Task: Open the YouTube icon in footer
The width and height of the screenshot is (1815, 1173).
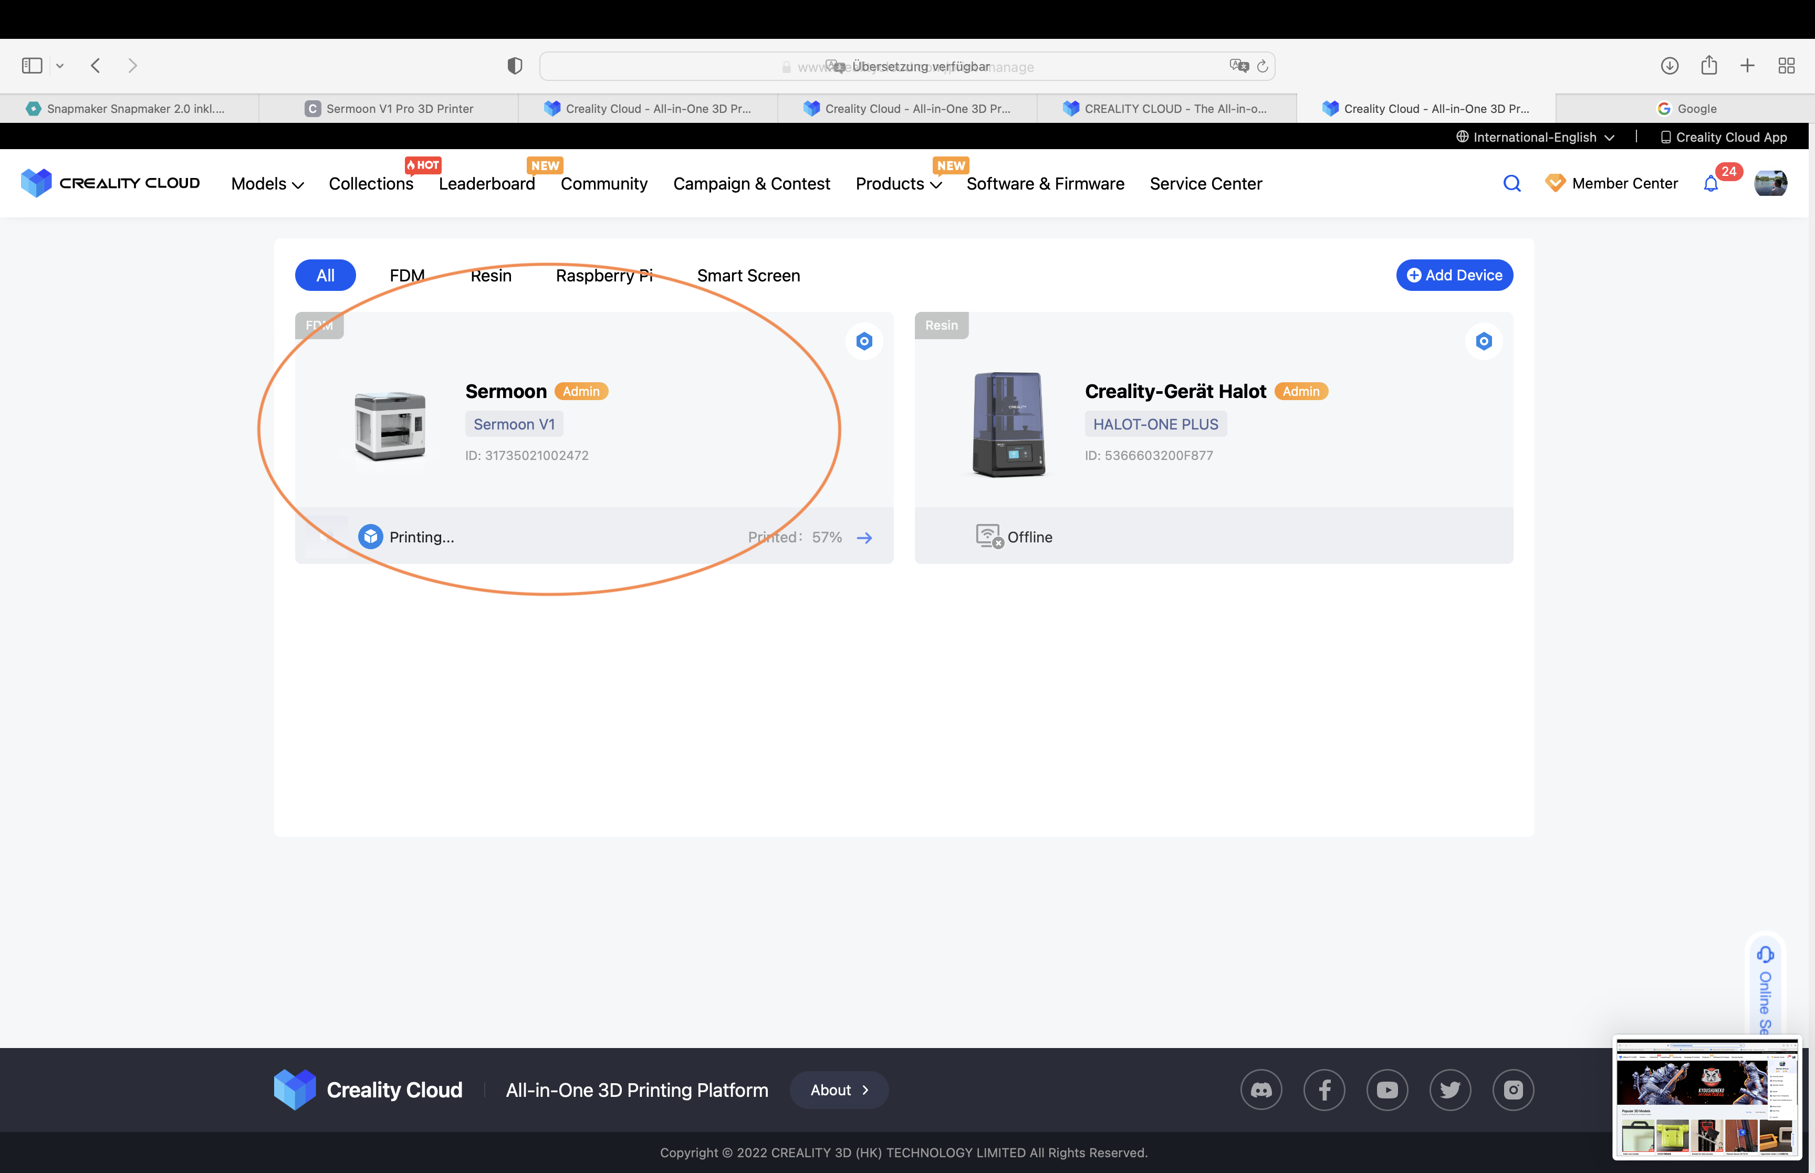Action: (x=1387, y=1090)
